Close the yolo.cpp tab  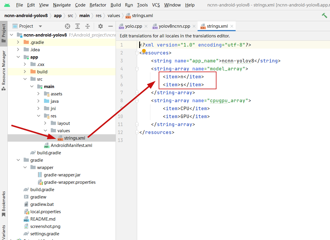click(146, 26)
